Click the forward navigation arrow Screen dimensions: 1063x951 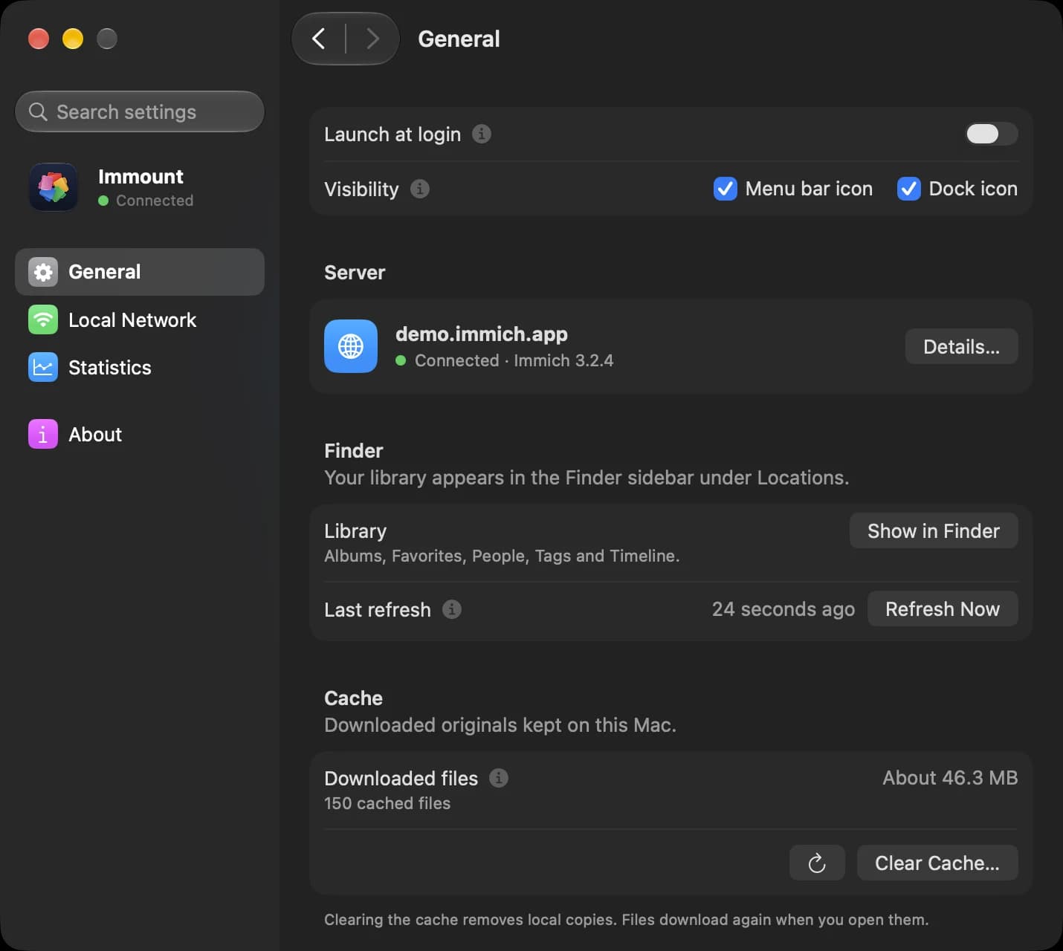click(372, 39)
